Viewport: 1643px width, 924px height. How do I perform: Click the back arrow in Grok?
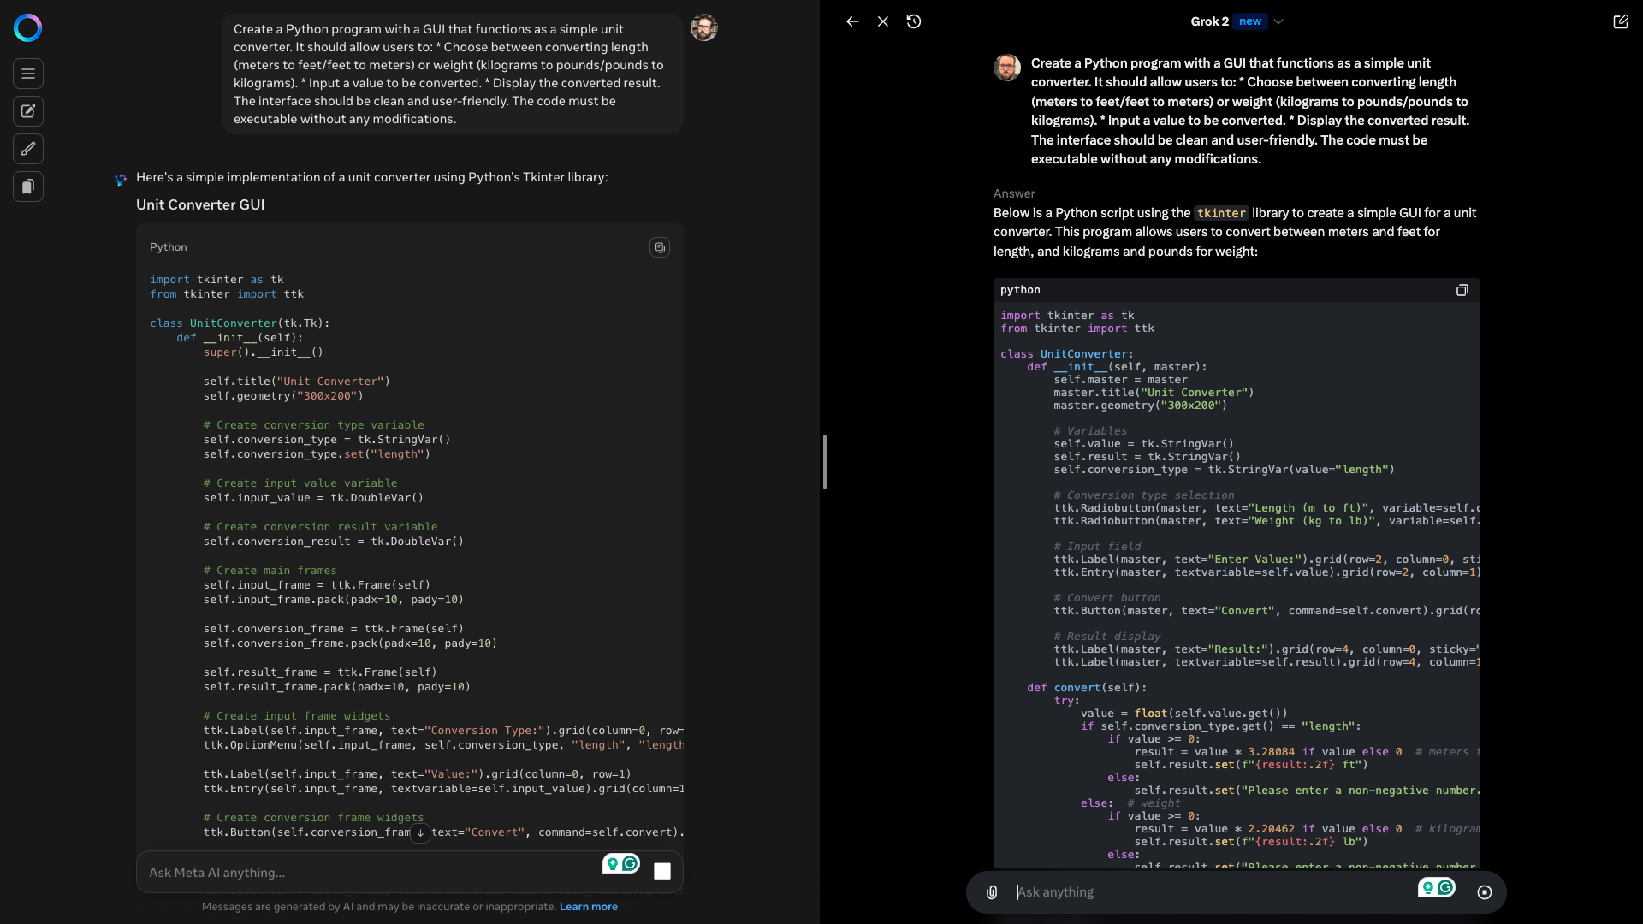(852, 21)
